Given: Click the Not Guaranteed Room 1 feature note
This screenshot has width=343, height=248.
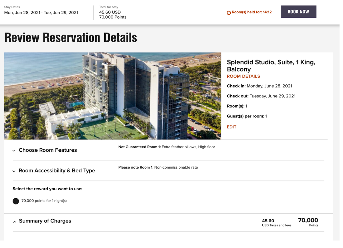Looking at the screenshot, I should (167, 147).
